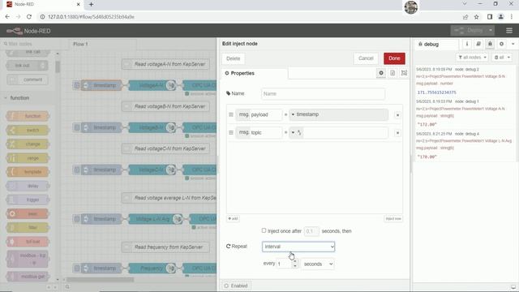519x292 pixels.
Task: Open Chrome three-dot menu
Action: [x=512, y=17]
